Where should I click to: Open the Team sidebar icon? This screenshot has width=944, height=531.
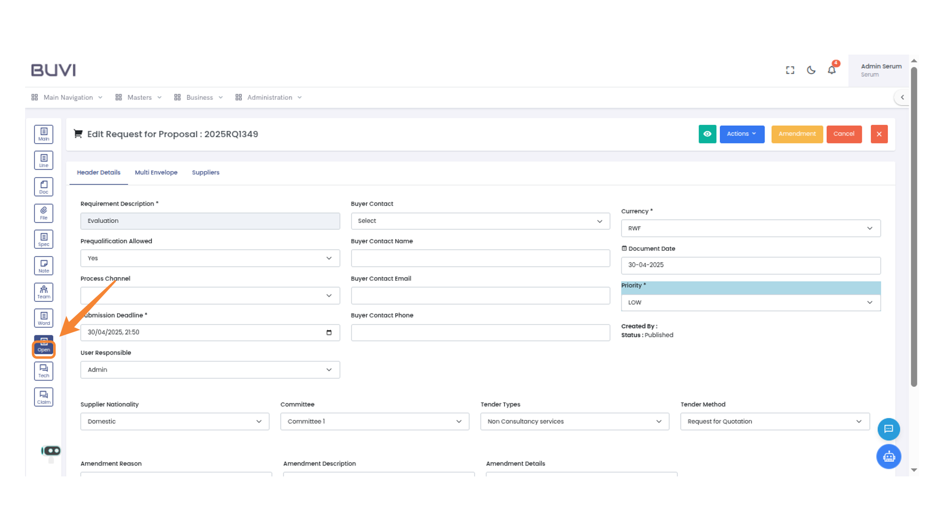(44, 292)
